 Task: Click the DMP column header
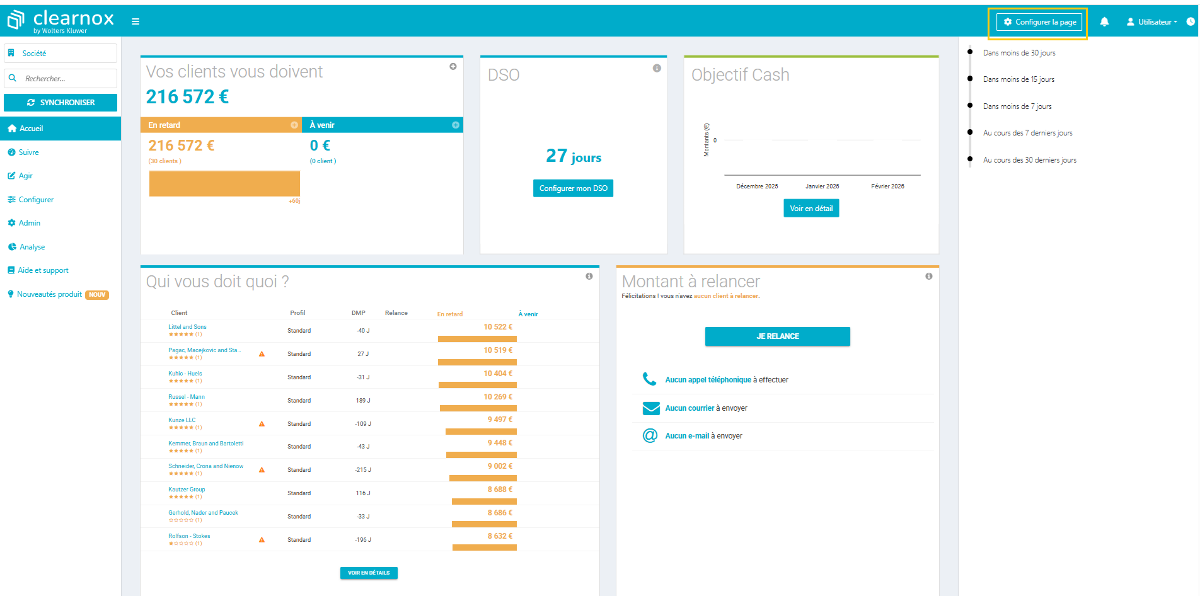click(x=359, y=313)
